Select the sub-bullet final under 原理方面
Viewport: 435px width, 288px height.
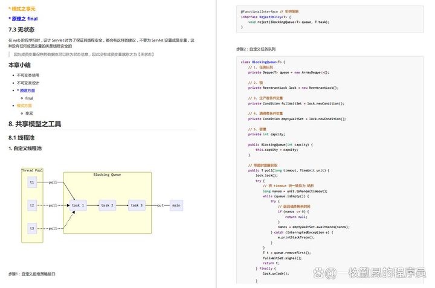(x=29, y=98)
